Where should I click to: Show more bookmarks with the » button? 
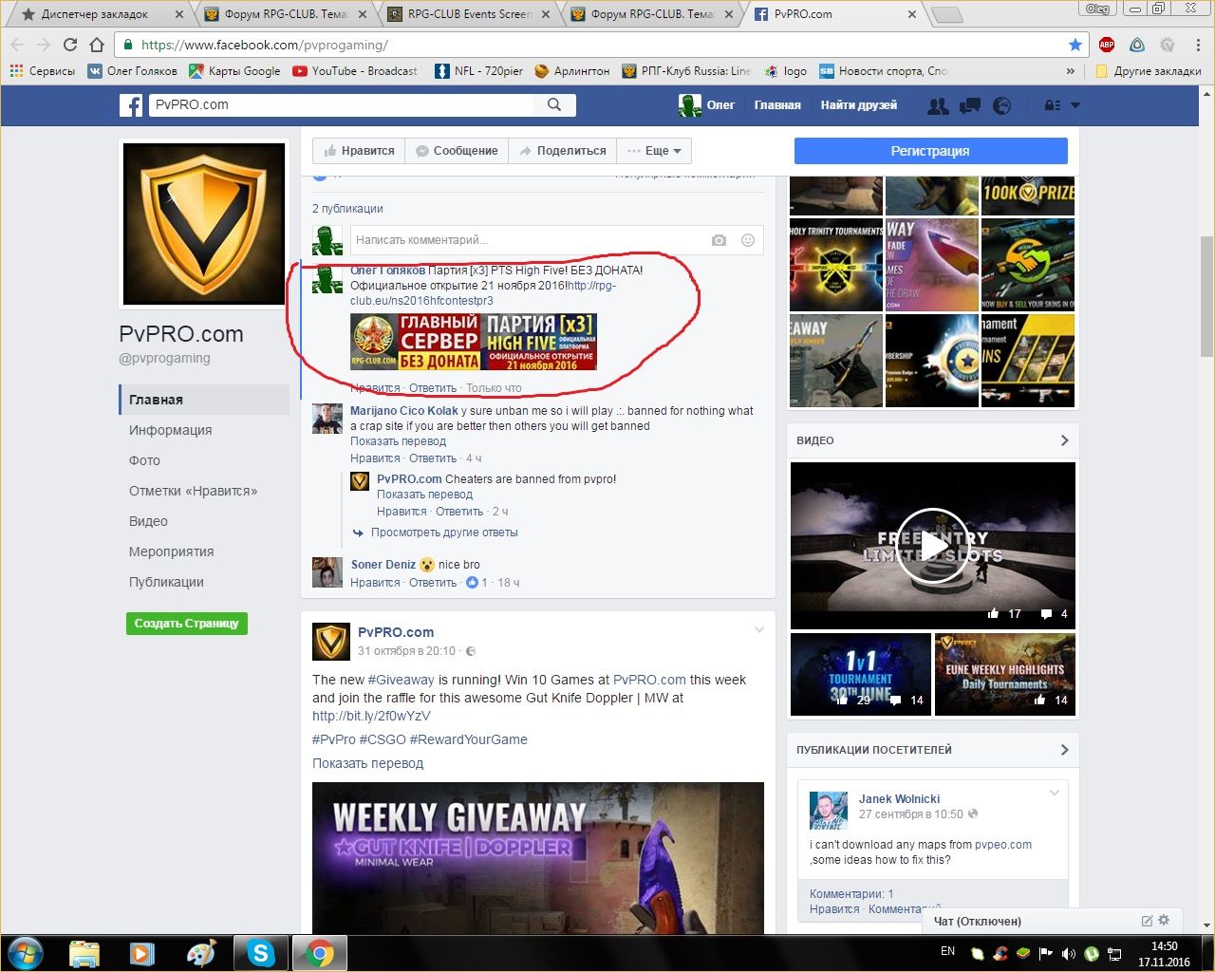tap(1071, 71)
